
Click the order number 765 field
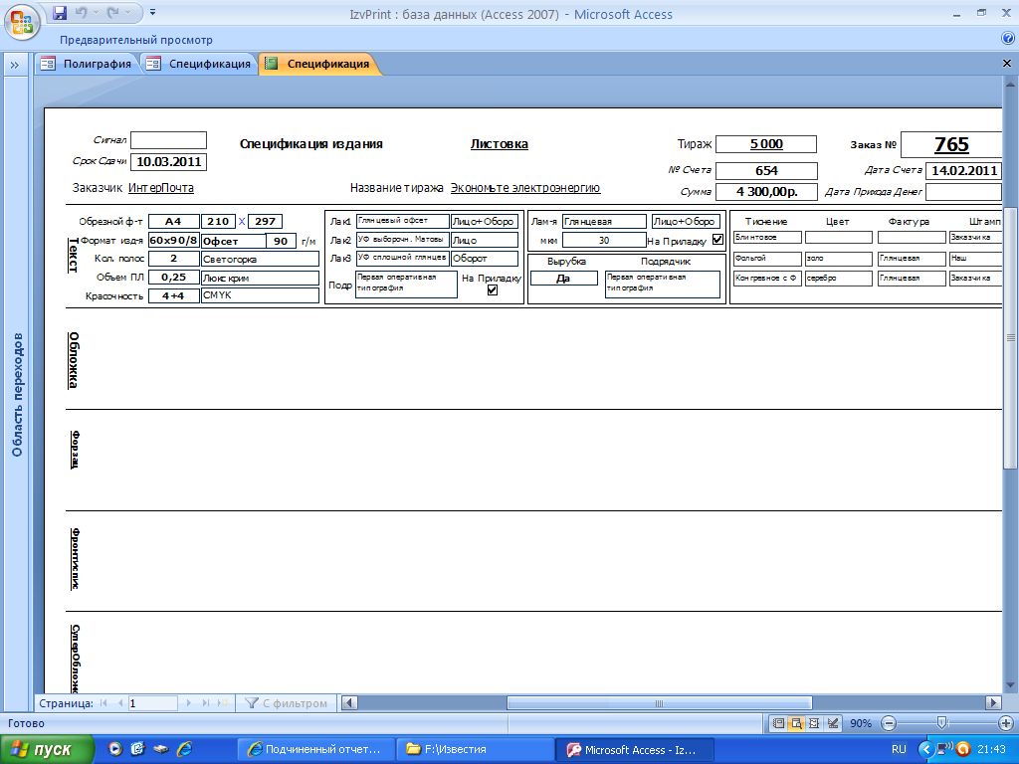(x=951, y=144)
